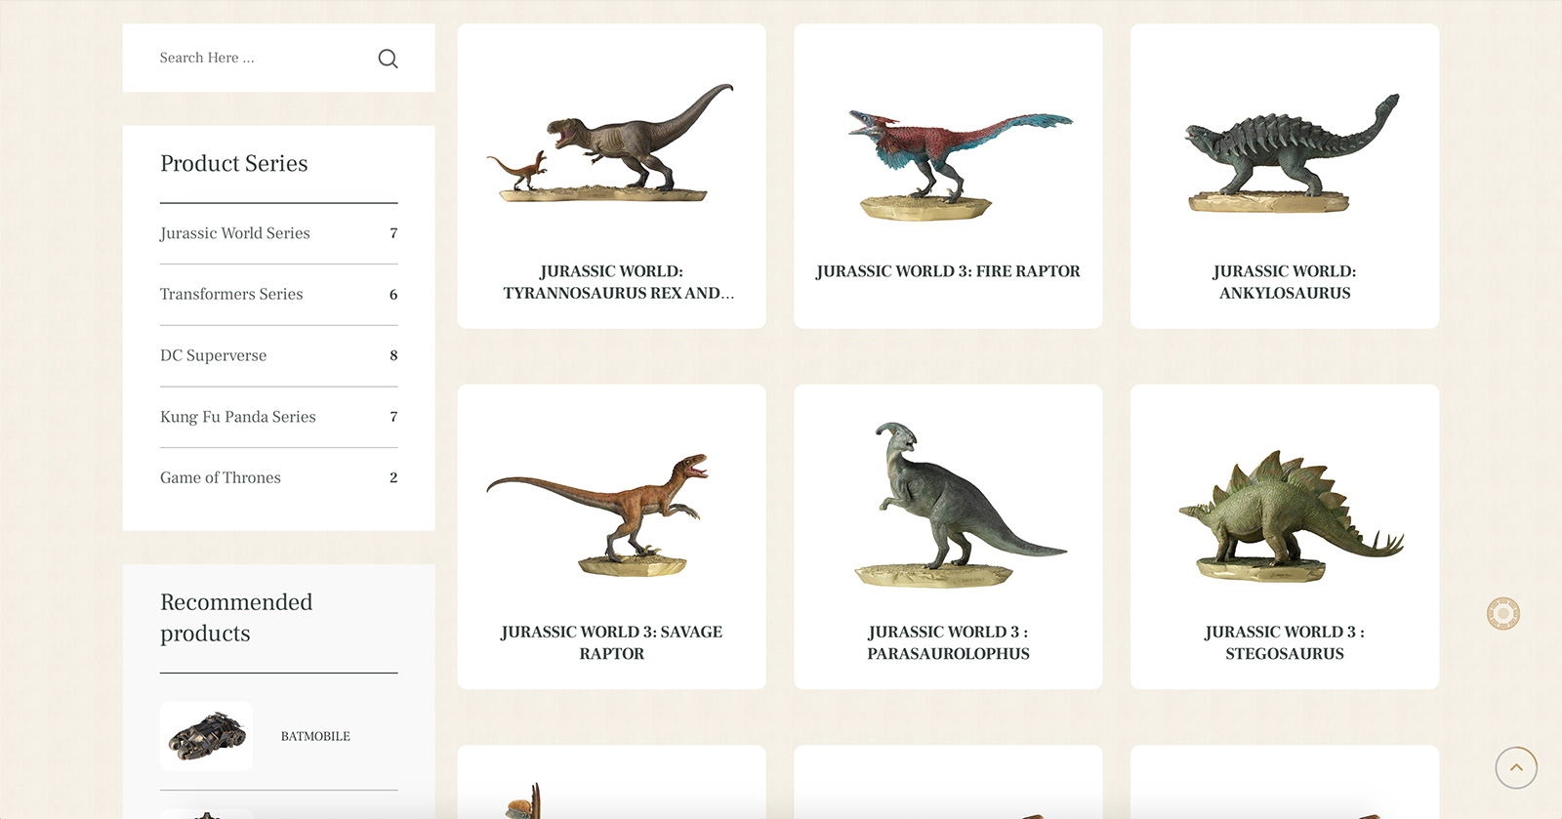The width and height of the screenshot is (1562, 819).
Task: Open Kung Fu Panda Series category
Action: click(x=238, y=417)
